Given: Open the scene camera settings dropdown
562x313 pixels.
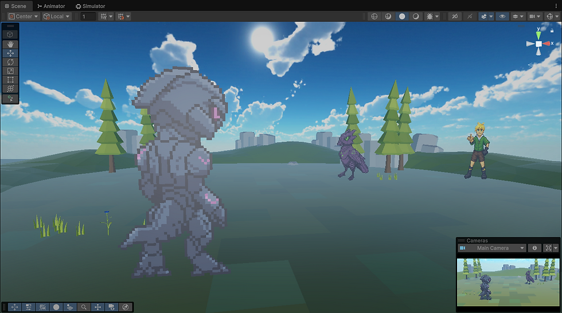Looking at the screenshot, I should tap(534, 17).
